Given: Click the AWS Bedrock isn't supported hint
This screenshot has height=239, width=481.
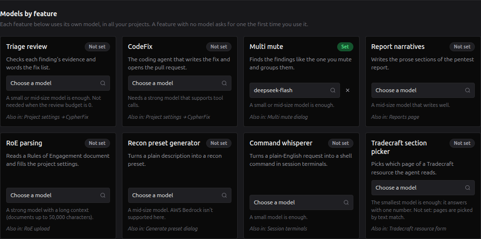Looking at the screenshot, I should tap(170, 214).
